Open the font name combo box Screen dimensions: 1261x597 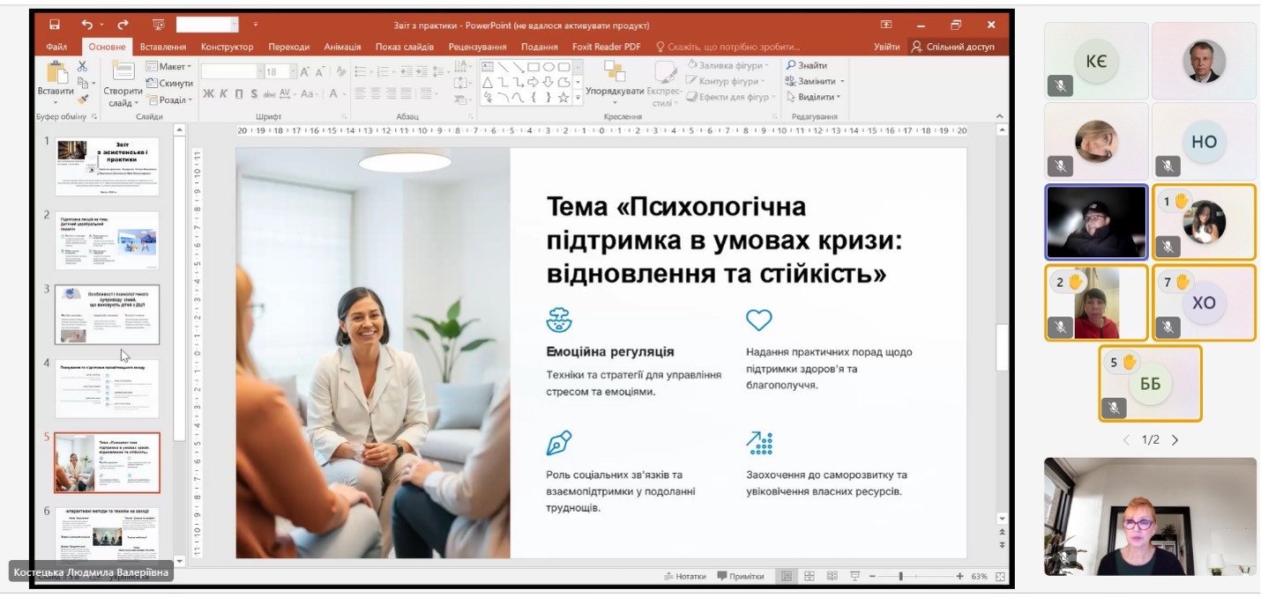coord(232,71)
